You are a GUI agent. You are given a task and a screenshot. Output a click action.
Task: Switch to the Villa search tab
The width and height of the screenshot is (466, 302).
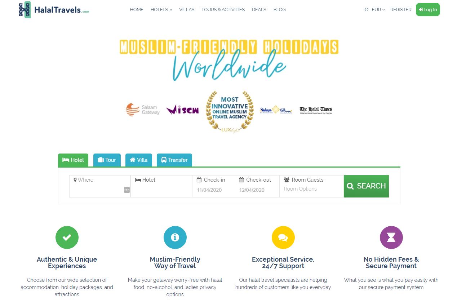point(139,160)
